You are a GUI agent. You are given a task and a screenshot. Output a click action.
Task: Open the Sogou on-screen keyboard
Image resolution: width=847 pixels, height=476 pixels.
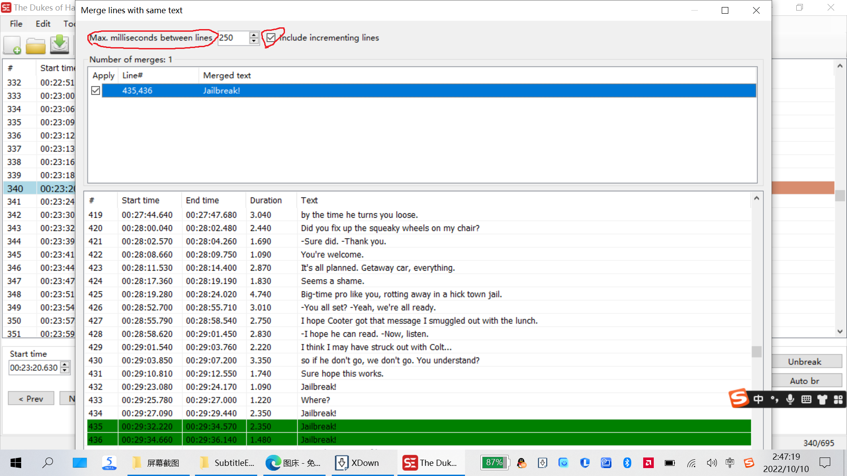point(806,399)
